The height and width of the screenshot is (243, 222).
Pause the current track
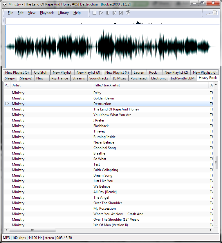click(108, 13)
